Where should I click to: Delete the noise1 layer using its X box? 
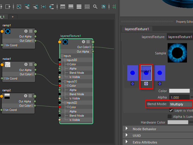click(x=146, y=83)
